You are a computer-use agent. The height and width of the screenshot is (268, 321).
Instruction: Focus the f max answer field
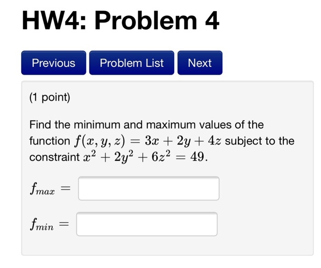(x=149, y=188)
